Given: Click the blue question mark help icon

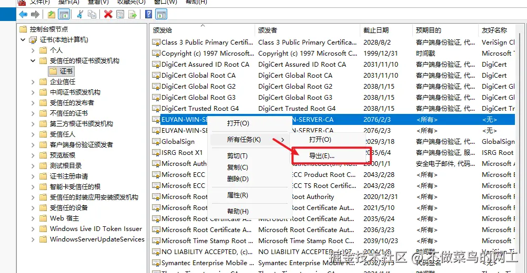Looking at the screenshot, I should [x=148, y=14].
